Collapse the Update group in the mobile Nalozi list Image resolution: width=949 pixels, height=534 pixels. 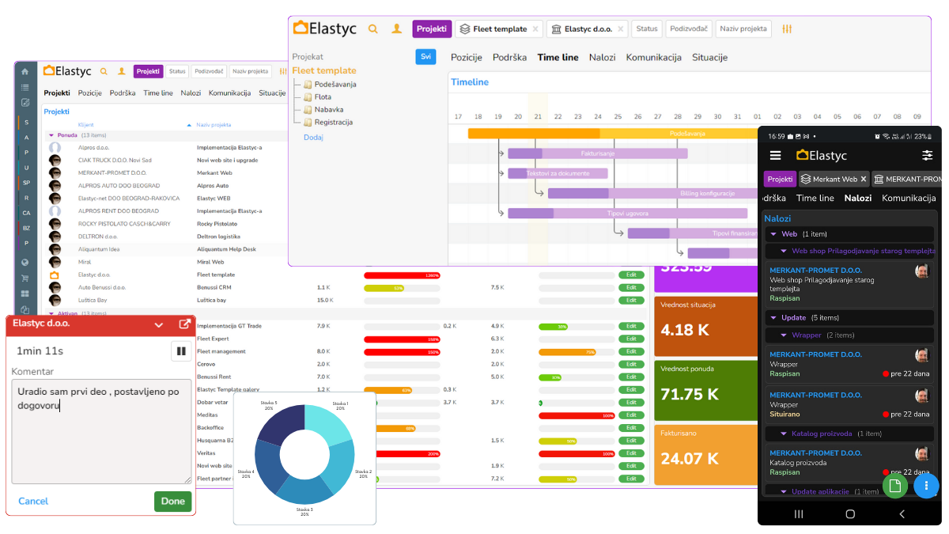(773, 318)
